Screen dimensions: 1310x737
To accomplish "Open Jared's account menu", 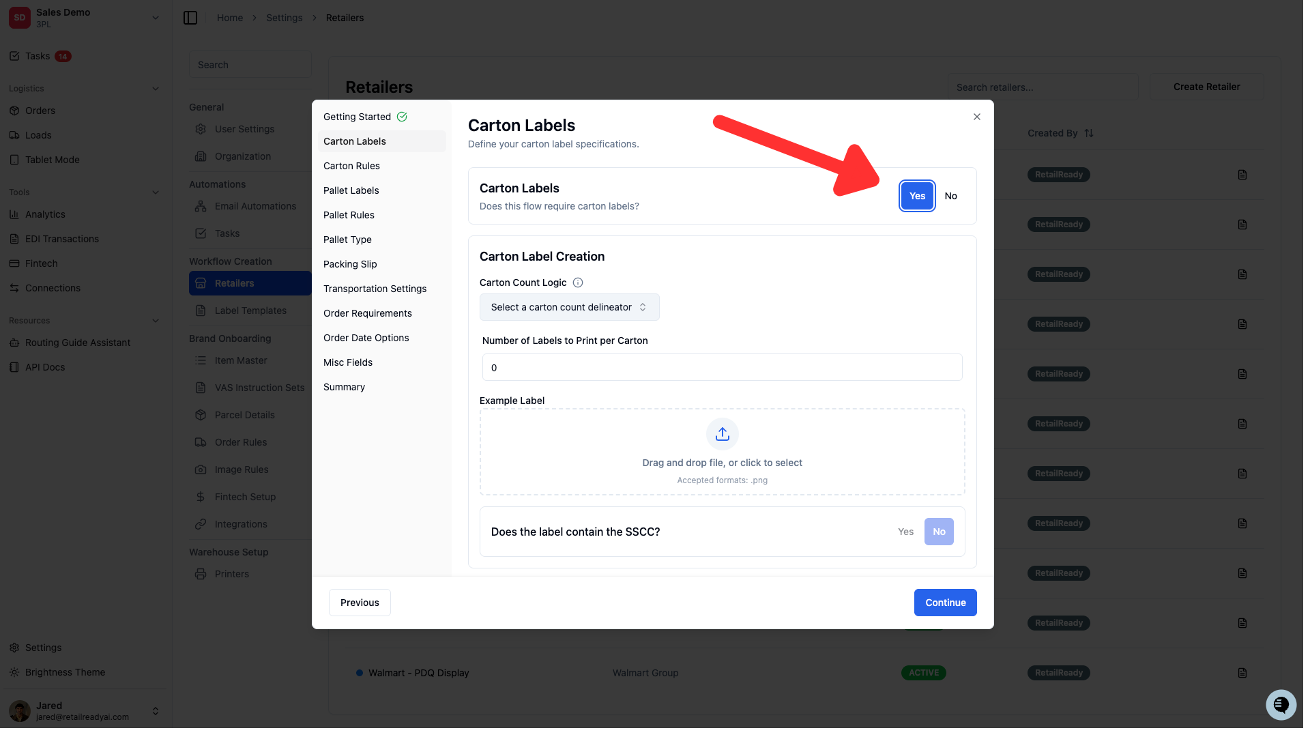I will (x=84, y=710).
